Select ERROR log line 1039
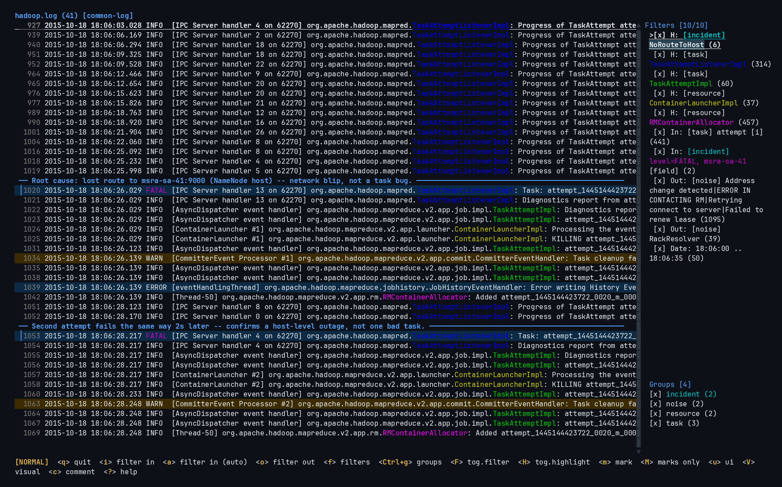Image resolution: width=782 pixels, height=487 pixels. pyautogui.click(x=325, y=288)
